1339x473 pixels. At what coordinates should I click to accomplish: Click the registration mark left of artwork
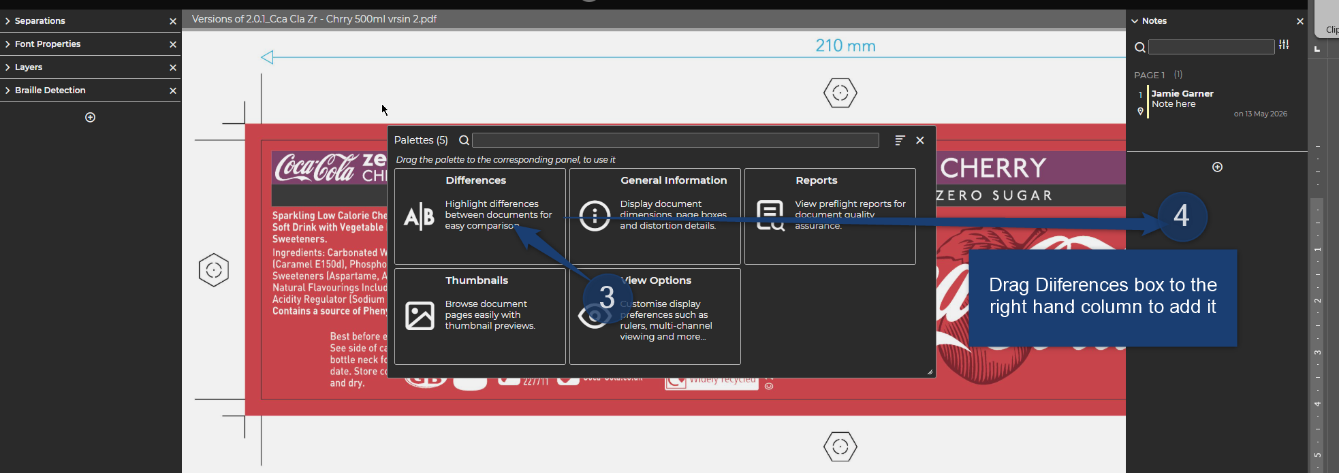[x=214, y=270]
